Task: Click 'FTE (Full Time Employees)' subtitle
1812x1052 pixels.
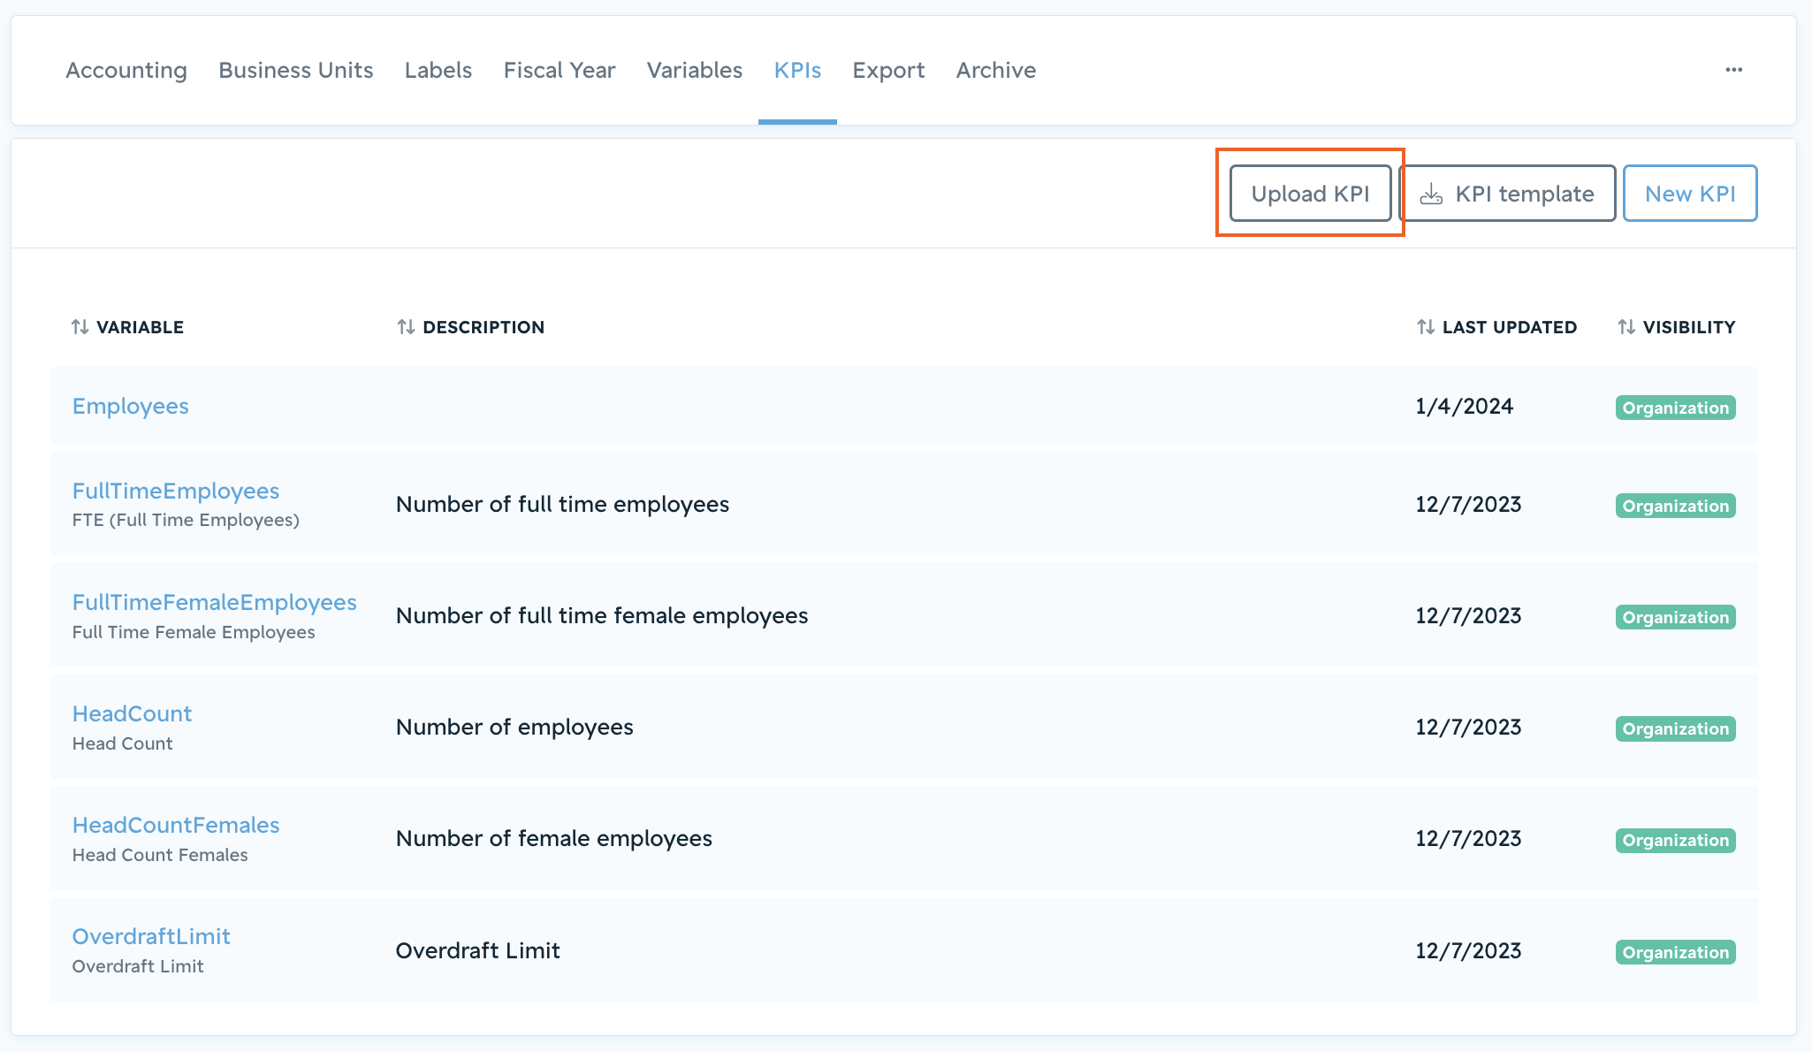Action: tap(186, 520)
